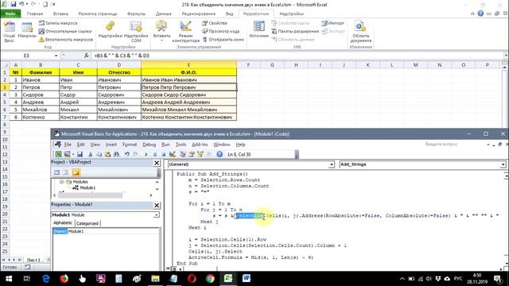Open Word from the taskbar
This screenshot has width=509, height=286.
[x=247, y=279]
